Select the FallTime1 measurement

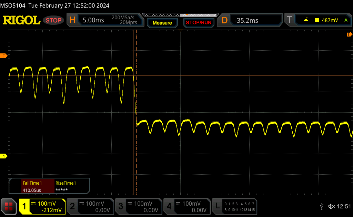32,183
